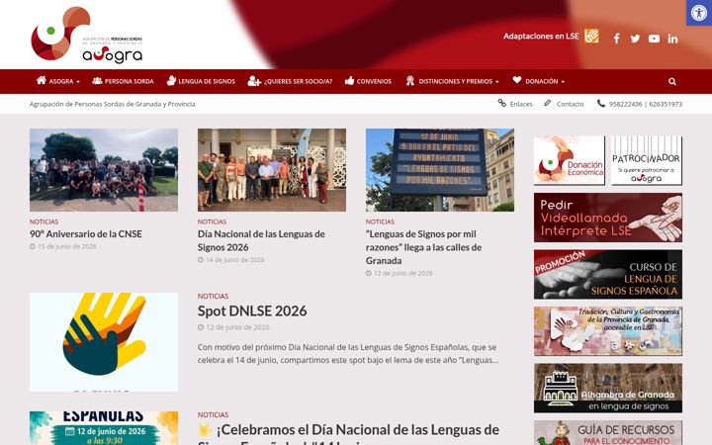Click the Pedir Videollamada Intérprete LSE banner
The image size is (712, 445).
607,218
